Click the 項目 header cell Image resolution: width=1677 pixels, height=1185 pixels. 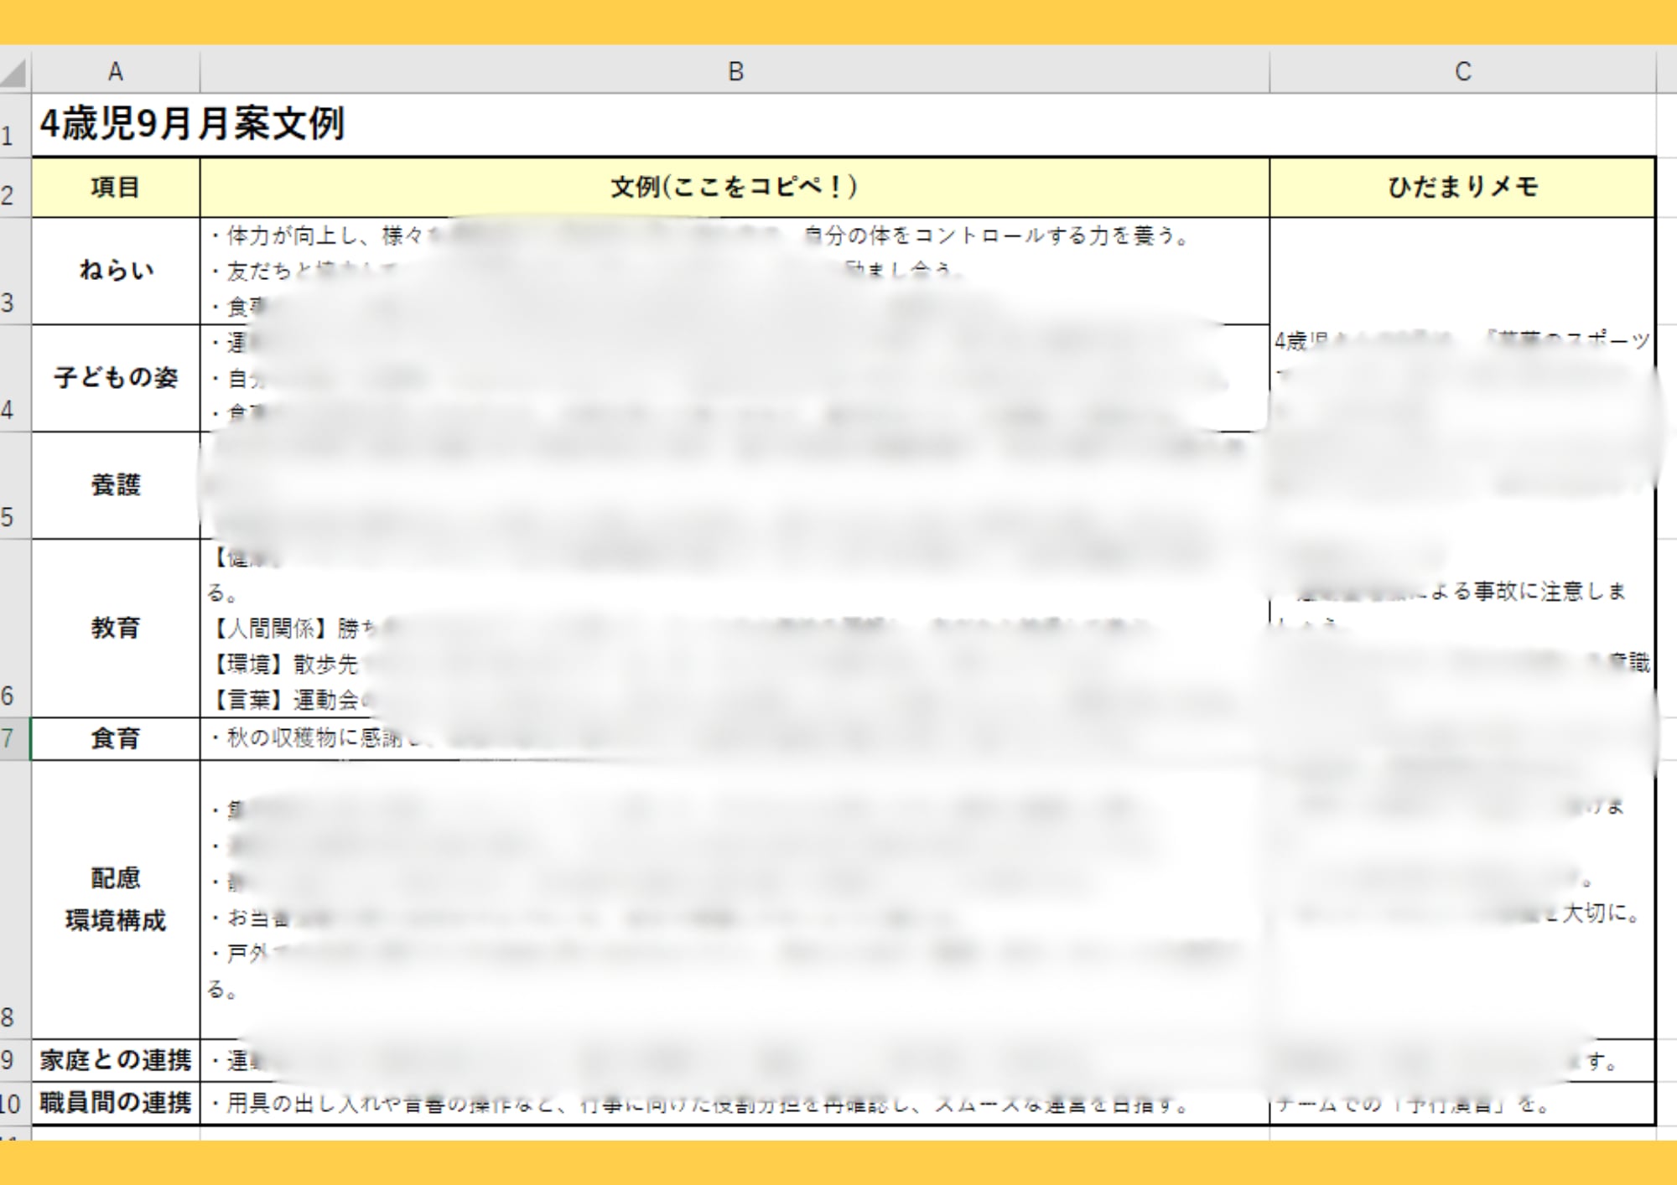116,187
